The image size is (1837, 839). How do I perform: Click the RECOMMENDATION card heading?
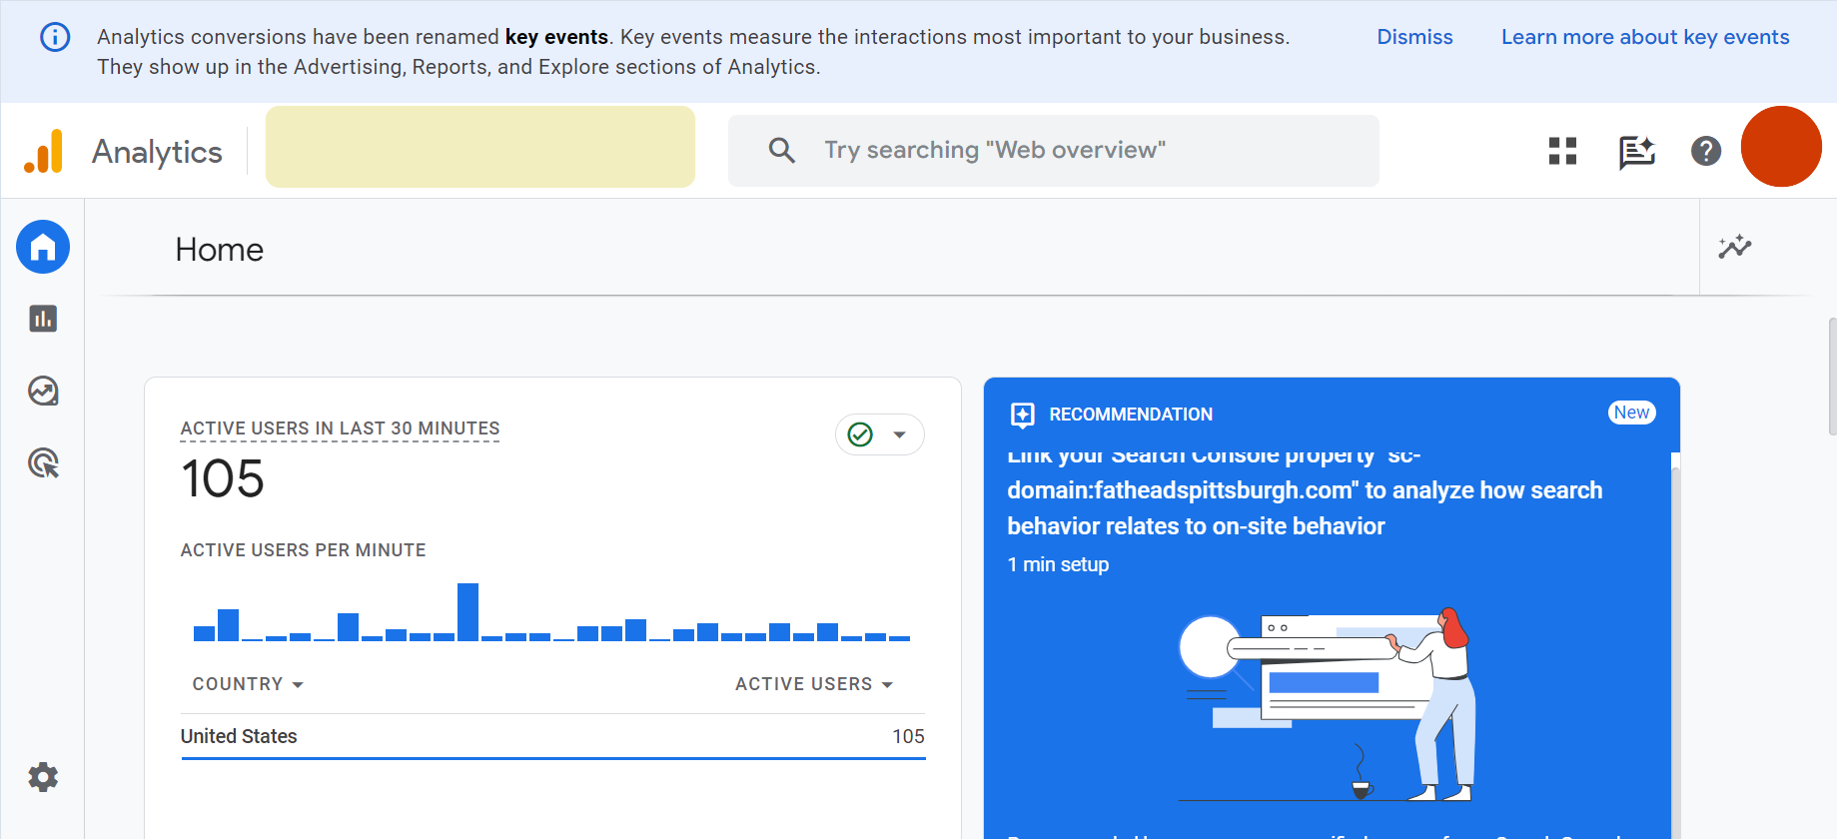click(1131, 415)
